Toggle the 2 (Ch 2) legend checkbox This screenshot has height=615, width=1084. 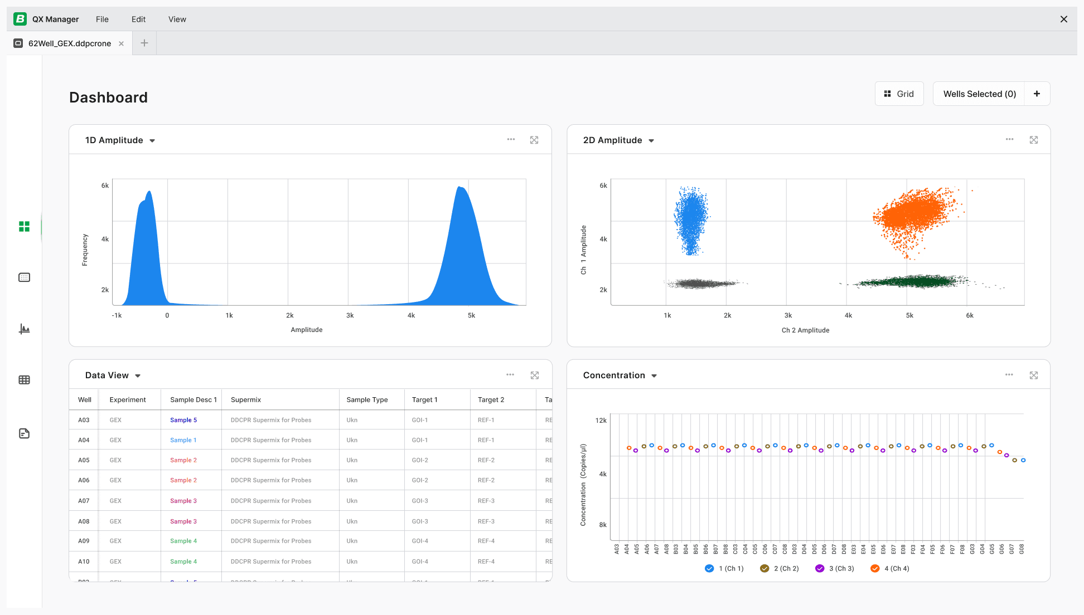point(764,568)
